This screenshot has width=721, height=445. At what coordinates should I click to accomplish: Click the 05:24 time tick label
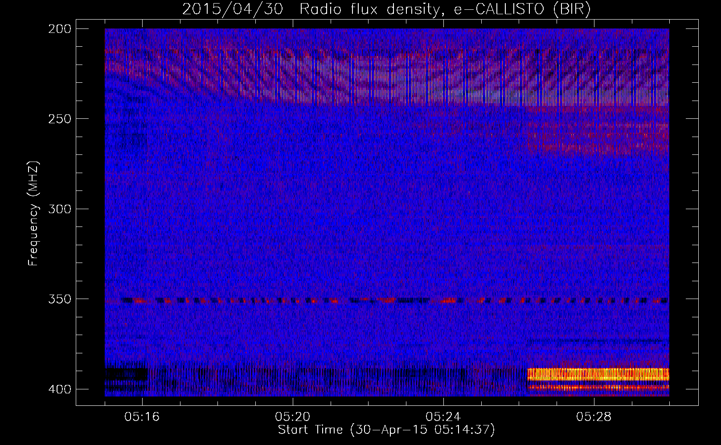(x=443, y=417)
